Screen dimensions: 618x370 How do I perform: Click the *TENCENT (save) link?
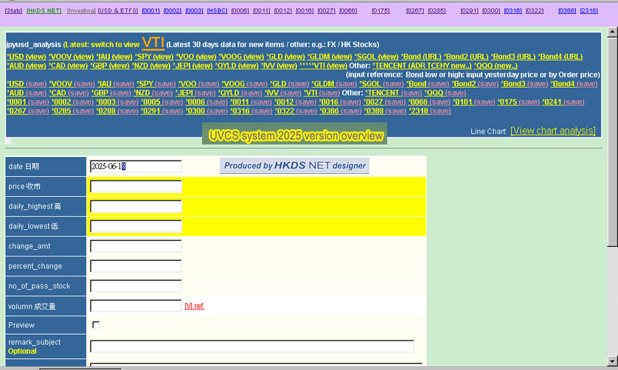tap(393, 93)
